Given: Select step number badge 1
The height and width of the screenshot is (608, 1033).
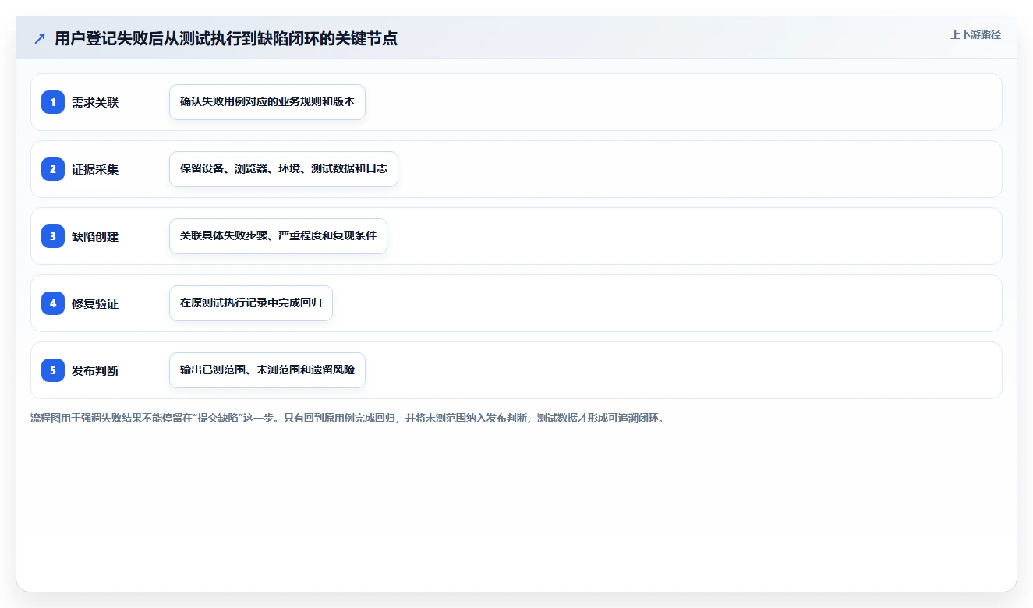Looking at the screenshot, I should [53, 102].
